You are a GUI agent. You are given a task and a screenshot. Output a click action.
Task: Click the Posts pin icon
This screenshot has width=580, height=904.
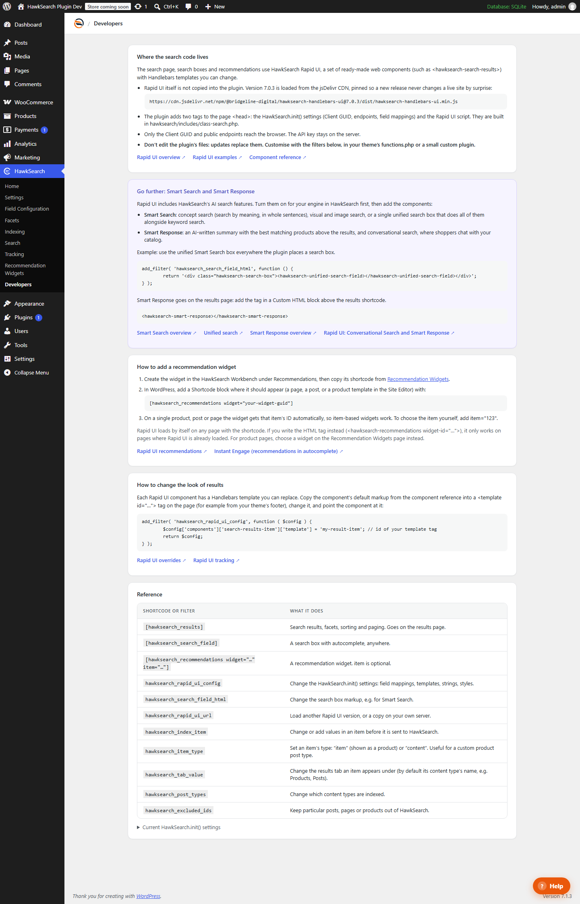tap(7, 43)
